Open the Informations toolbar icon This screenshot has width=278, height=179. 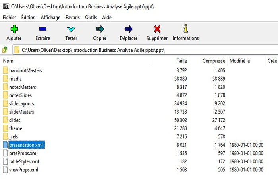coord(185,29)
